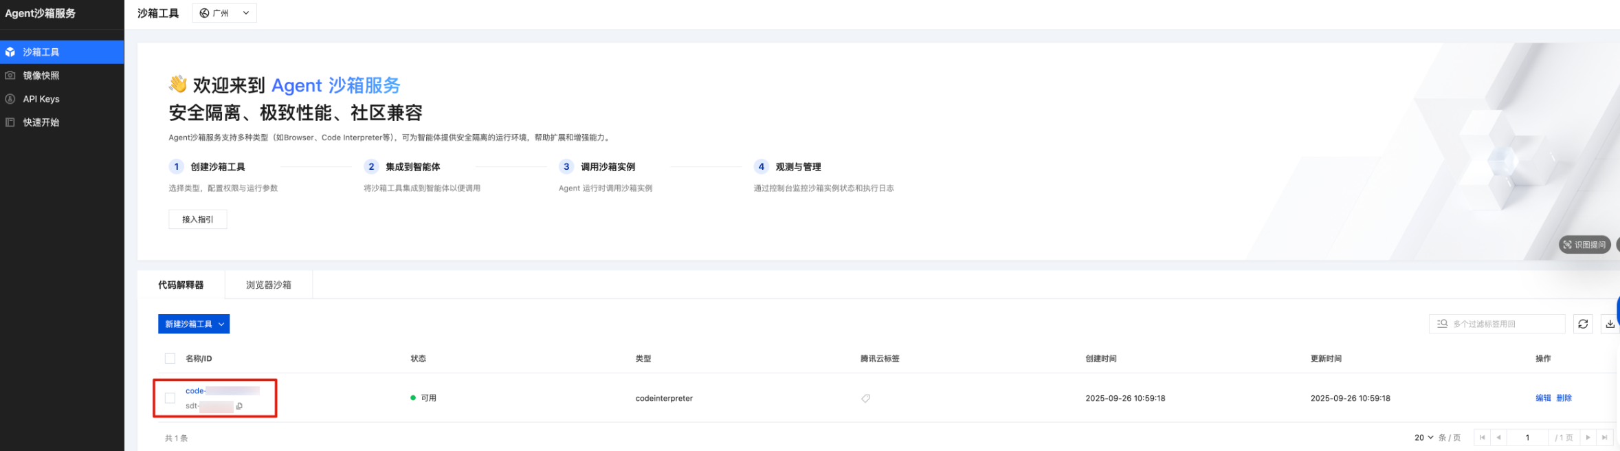The image size is (1620, 451).
Task: Refresh the sandbox tool list
Action: (1583, 324)
